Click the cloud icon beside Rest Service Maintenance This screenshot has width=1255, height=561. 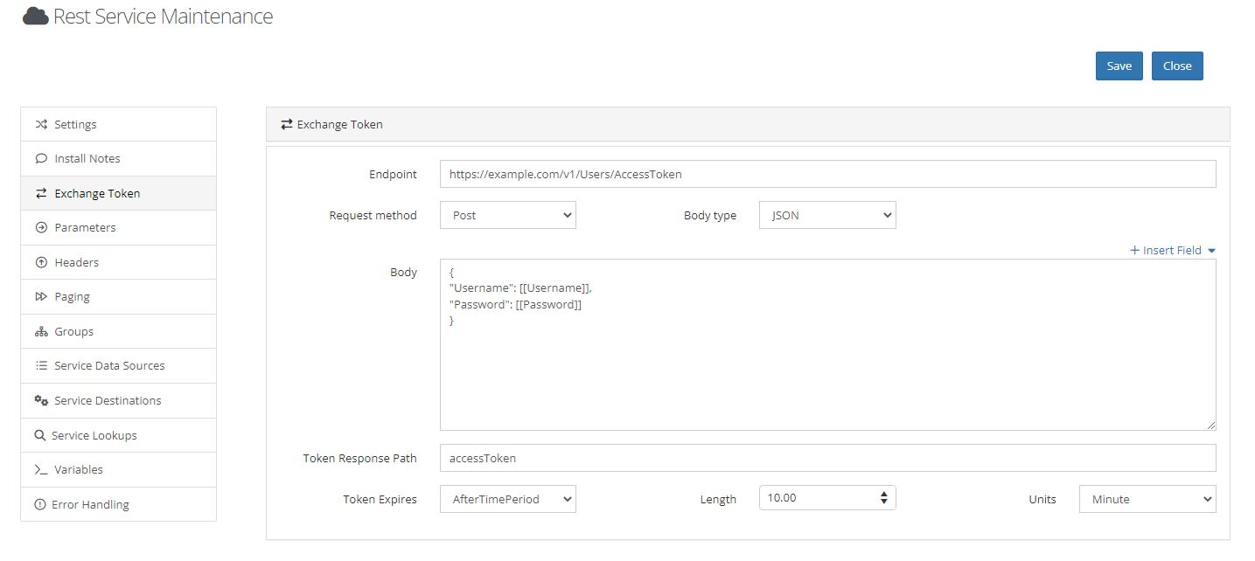tap(35, 17)
